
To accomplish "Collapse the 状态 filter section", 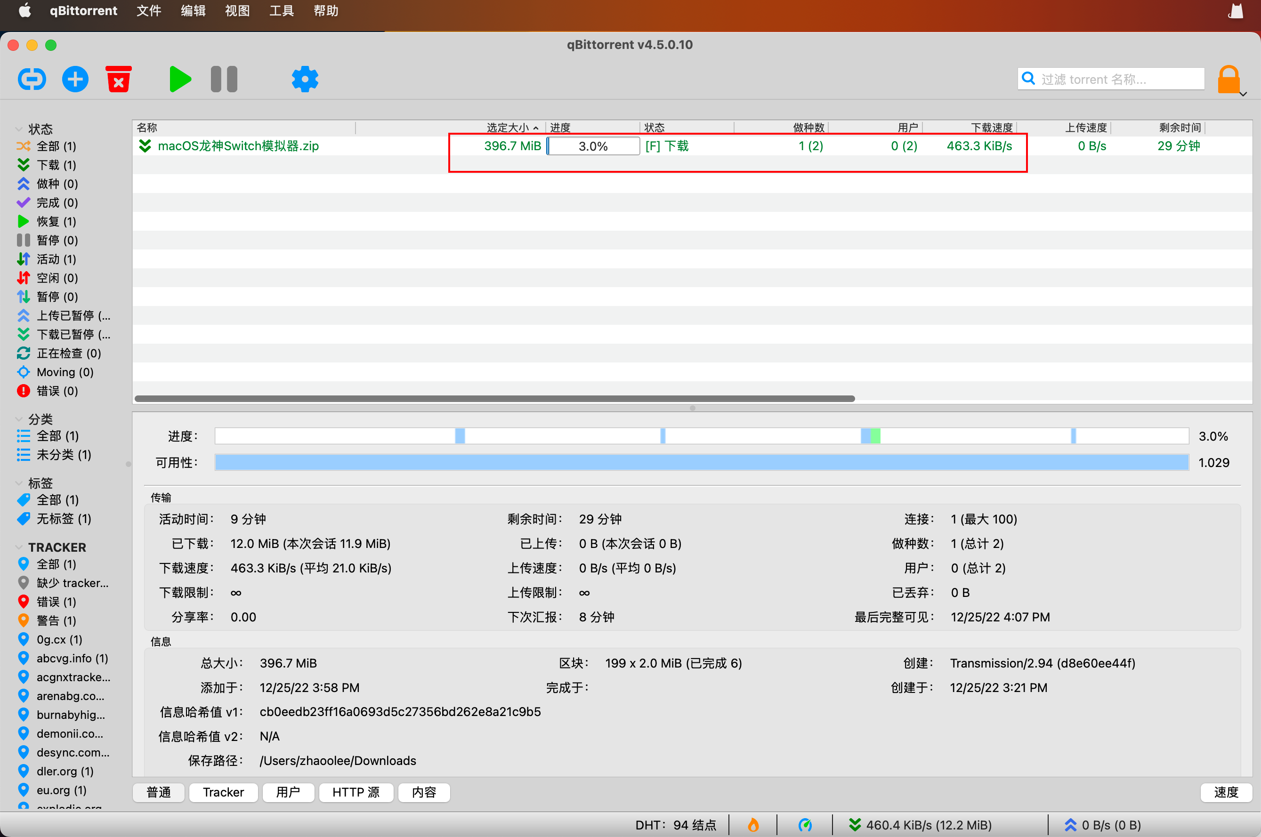I will coord(19,129).
